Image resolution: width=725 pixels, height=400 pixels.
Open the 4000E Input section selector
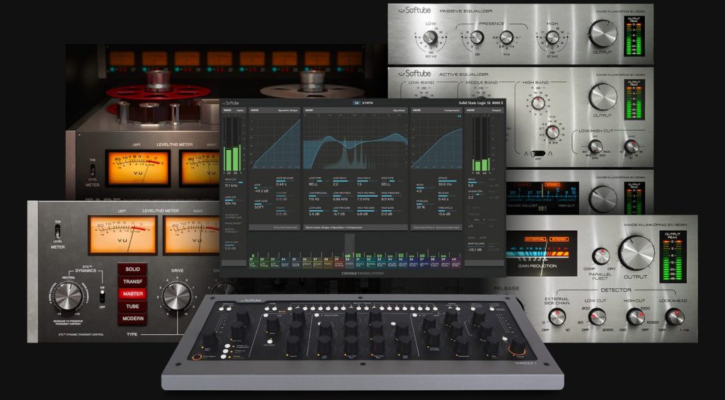[234, 111]
